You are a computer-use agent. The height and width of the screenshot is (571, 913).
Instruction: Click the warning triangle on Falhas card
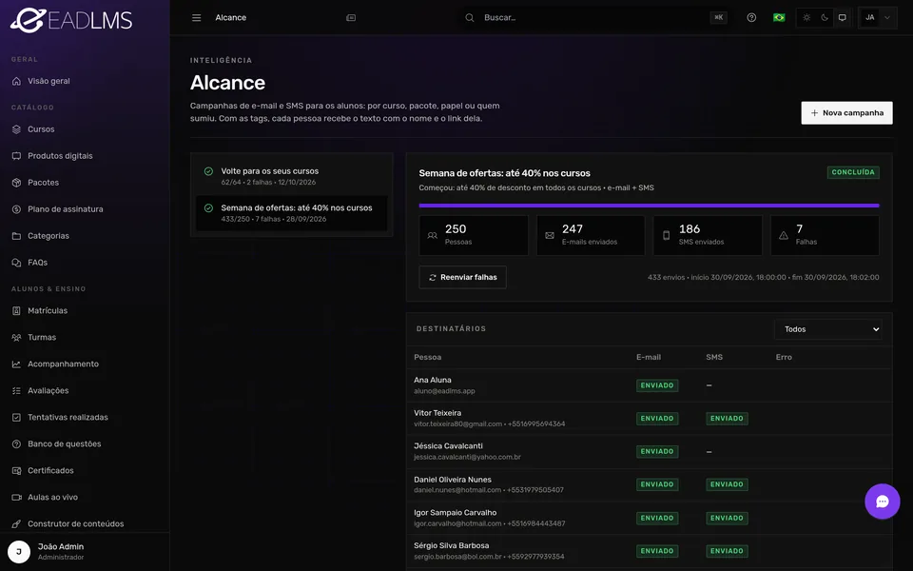click(783, 235)
